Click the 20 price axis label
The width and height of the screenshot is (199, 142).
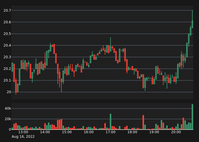click(x=9, y=92)
